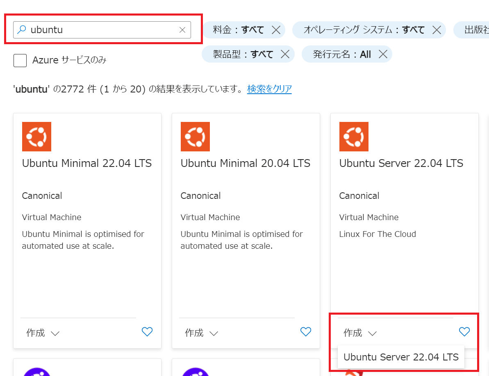
Task: Click the Ubuntu Minimal 22.04 LTS logo icon
Action: [36, 136]
